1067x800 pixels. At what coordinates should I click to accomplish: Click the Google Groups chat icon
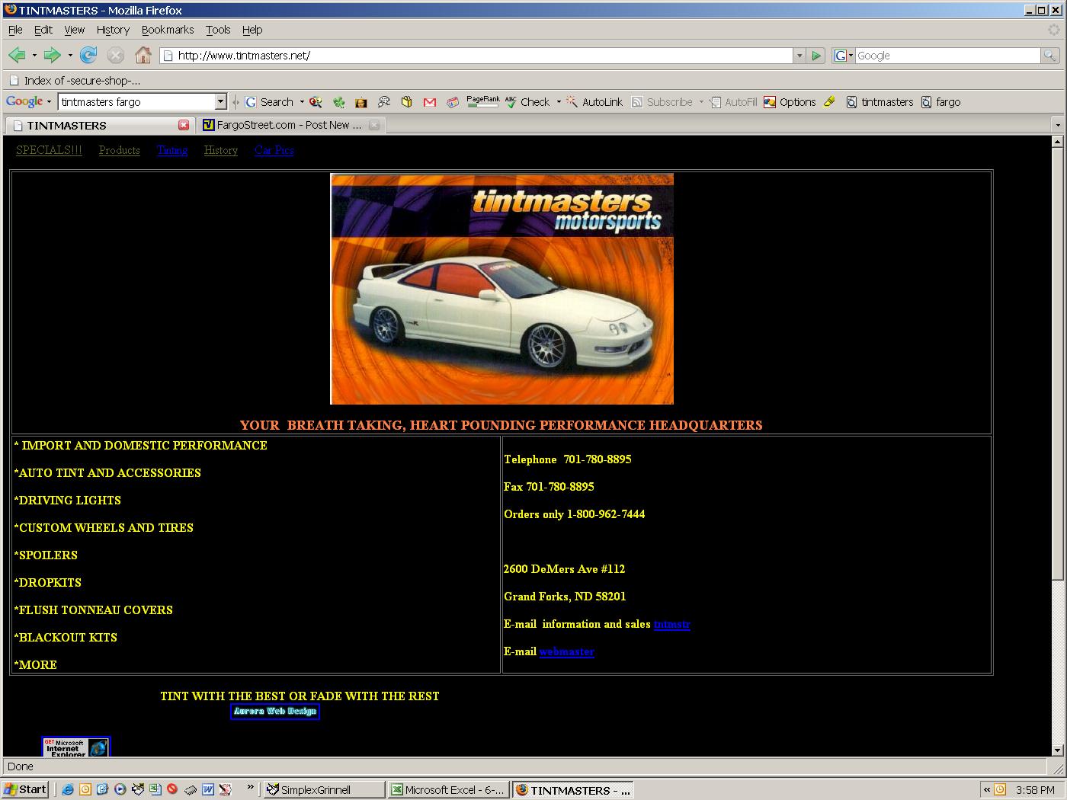[384, 102]
